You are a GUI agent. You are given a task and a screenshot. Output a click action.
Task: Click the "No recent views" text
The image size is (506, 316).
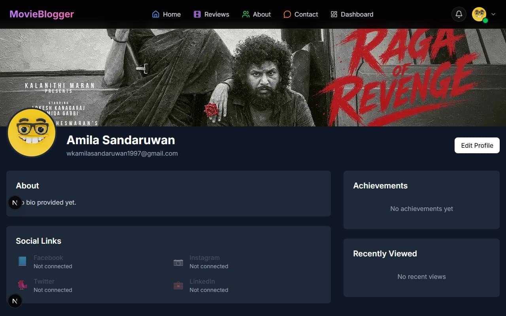coord(422,276)
